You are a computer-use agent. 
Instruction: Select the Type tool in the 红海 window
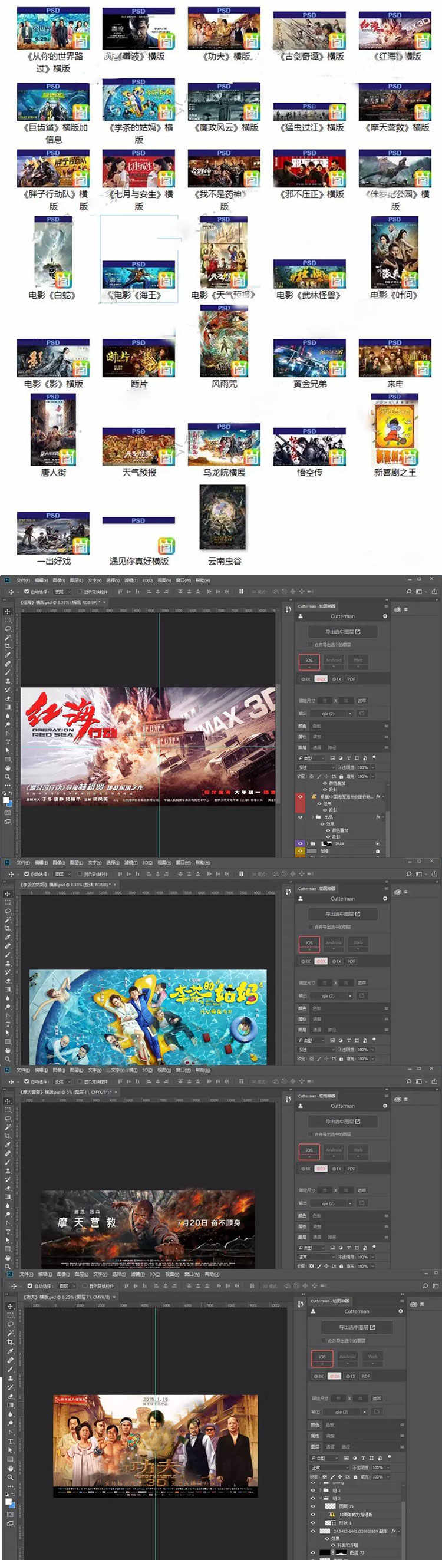click(x=8, y=741)
